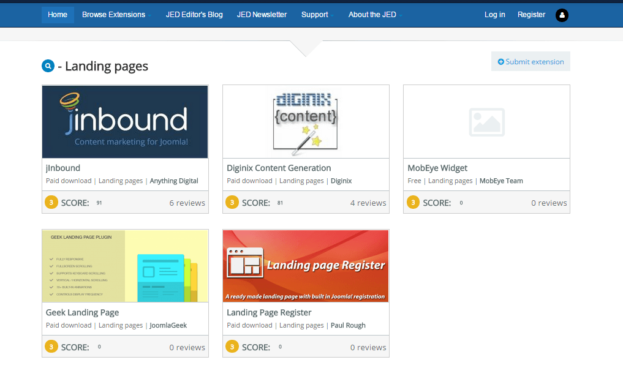The height and width of the screenshot is (368, 623).
Task: Open the Register link
Action: (x=531, y=15)
